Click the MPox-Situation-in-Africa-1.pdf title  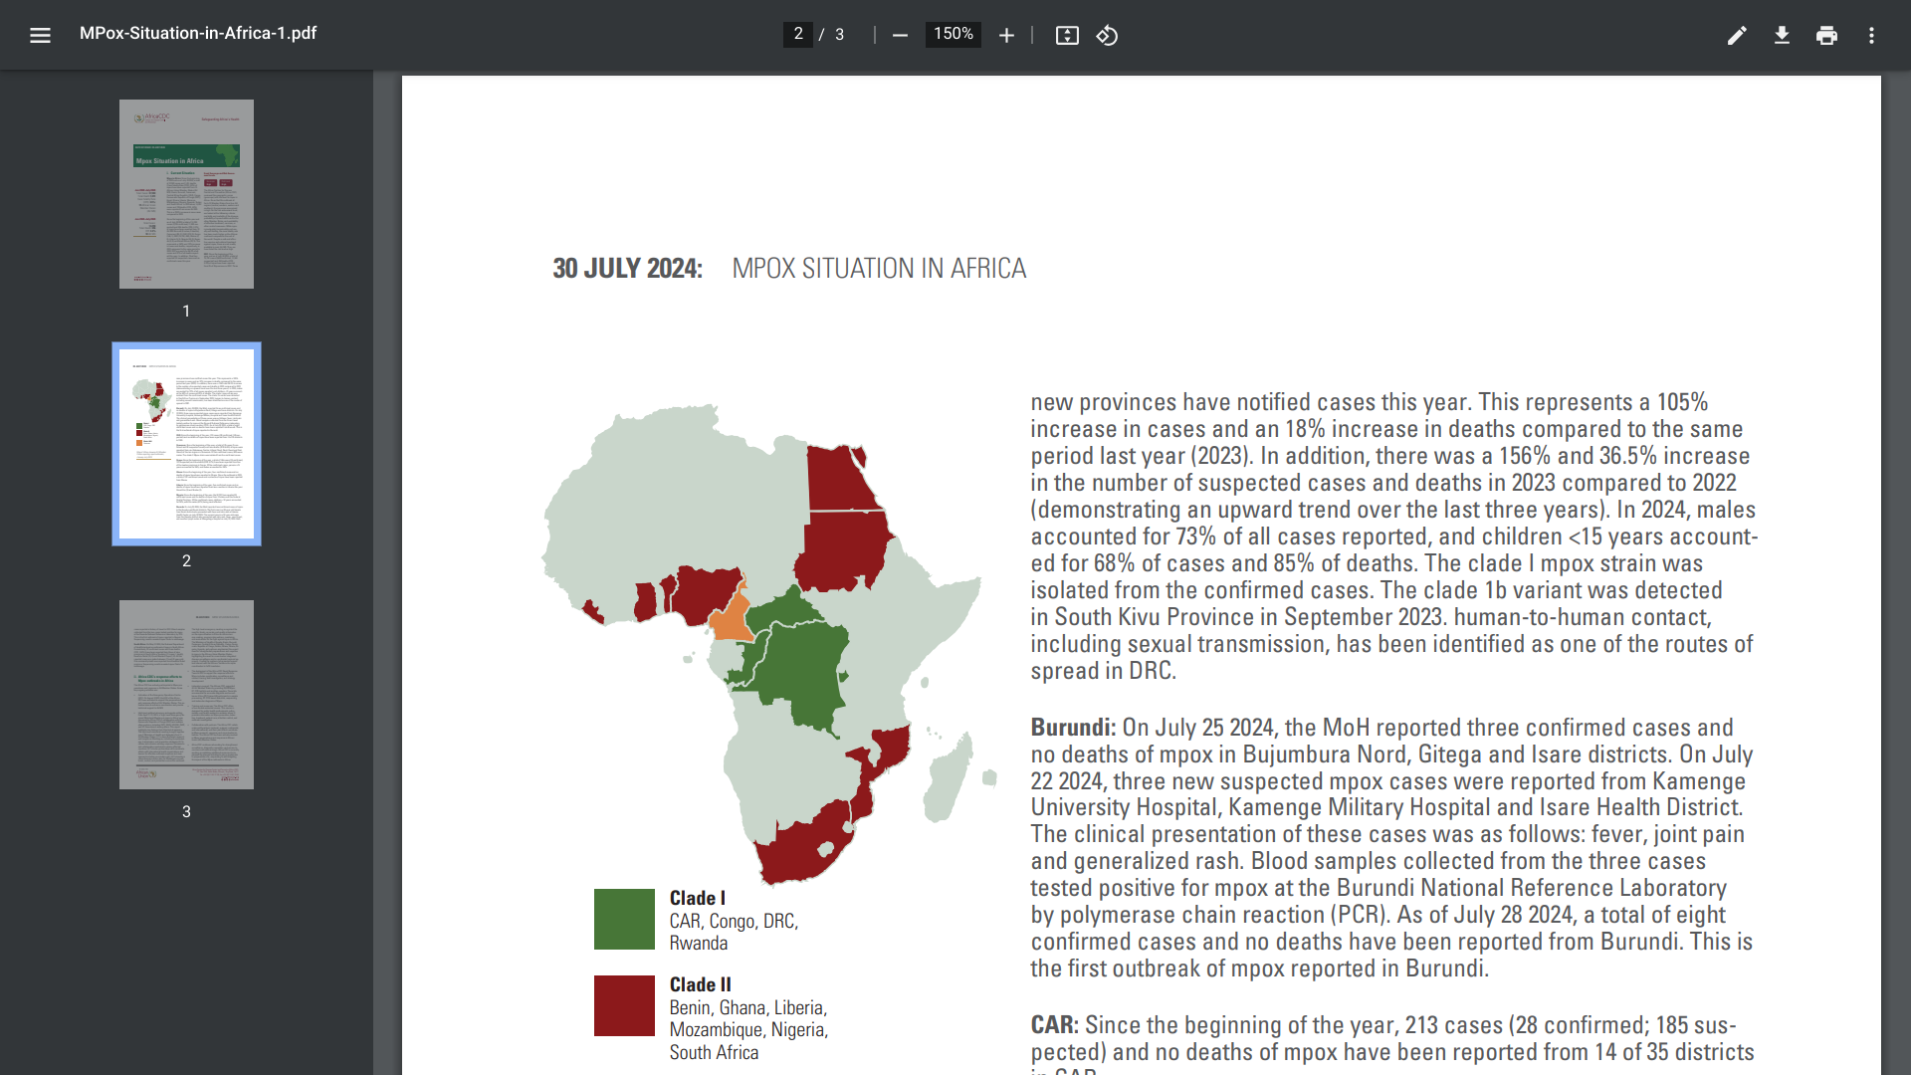(198, 33)
